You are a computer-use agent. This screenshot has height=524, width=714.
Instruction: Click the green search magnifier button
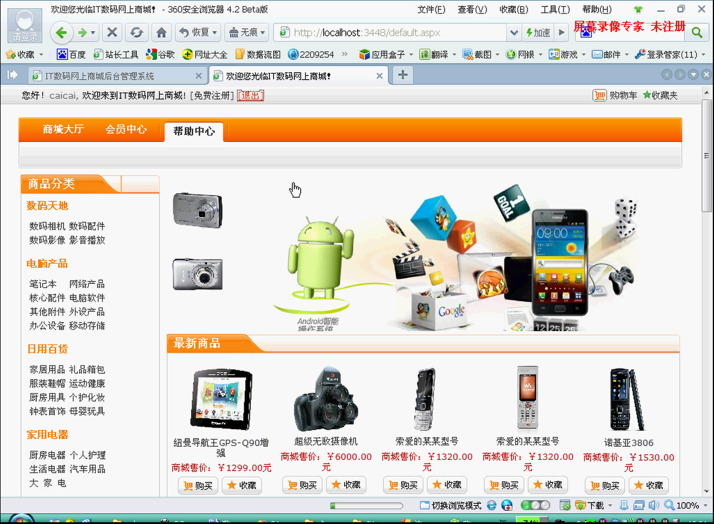click(697, 32)
